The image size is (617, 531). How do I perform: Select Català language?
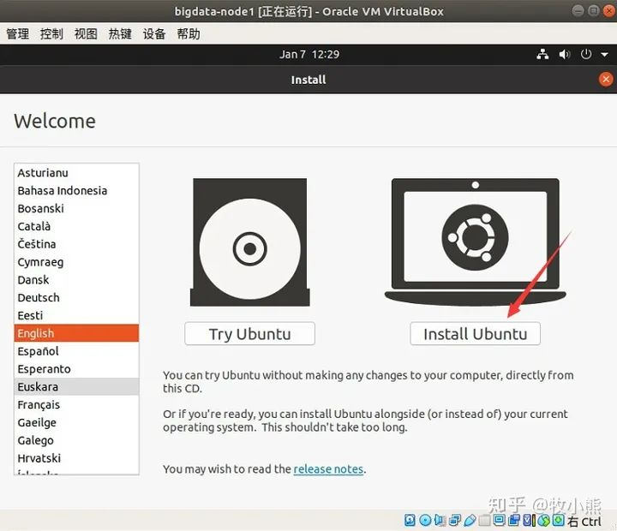(76, 226)
